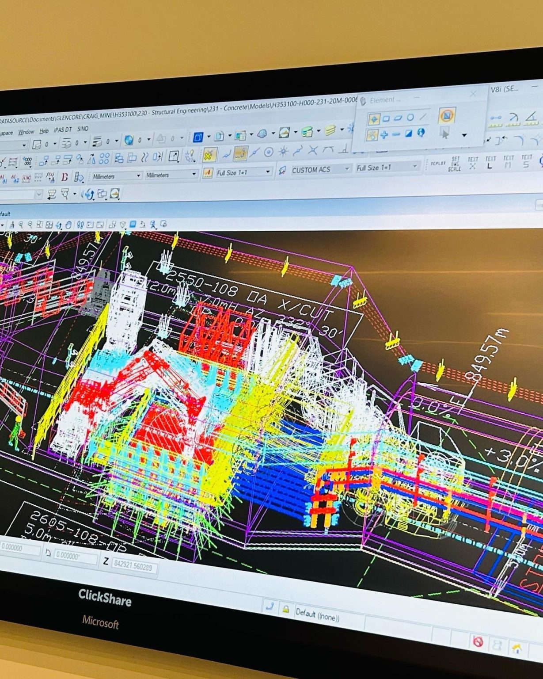
Task: Toggle the Add selection mode plus icon
Action: point(384,134)
